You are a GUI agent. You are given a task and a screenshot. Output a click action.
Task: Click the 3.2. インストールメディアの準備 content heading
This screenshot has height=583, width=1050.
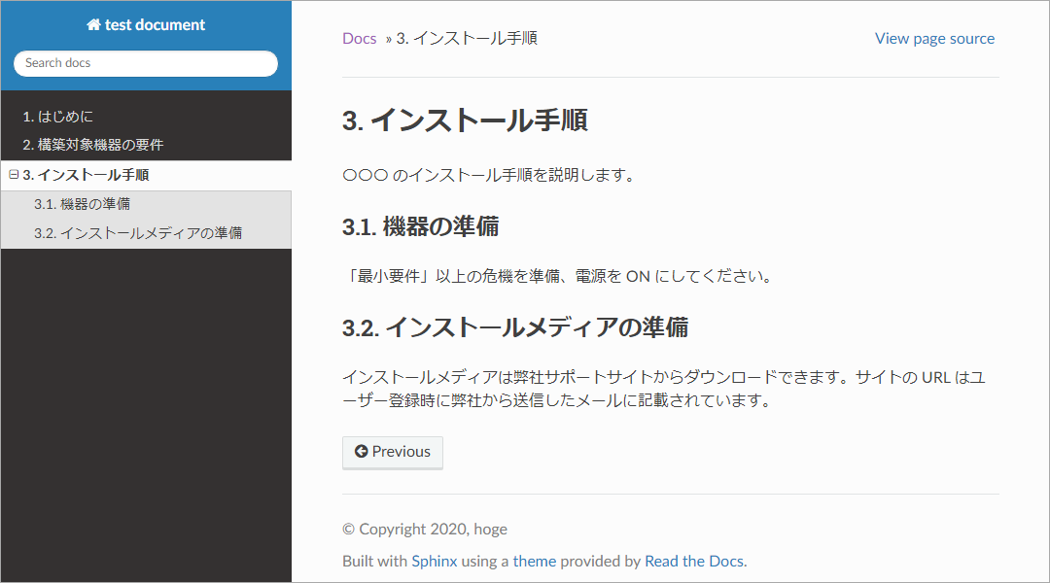pos(515,327)
